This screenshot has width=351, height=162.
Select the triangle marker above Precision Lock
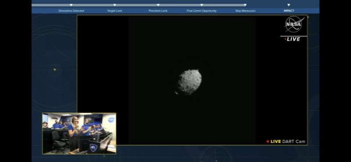158,5
